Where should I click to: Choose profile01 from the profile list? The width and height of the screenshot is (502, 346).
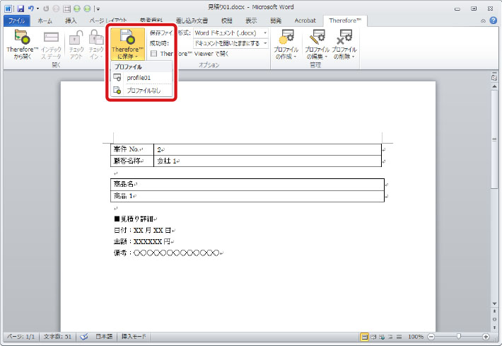[139, 78]
